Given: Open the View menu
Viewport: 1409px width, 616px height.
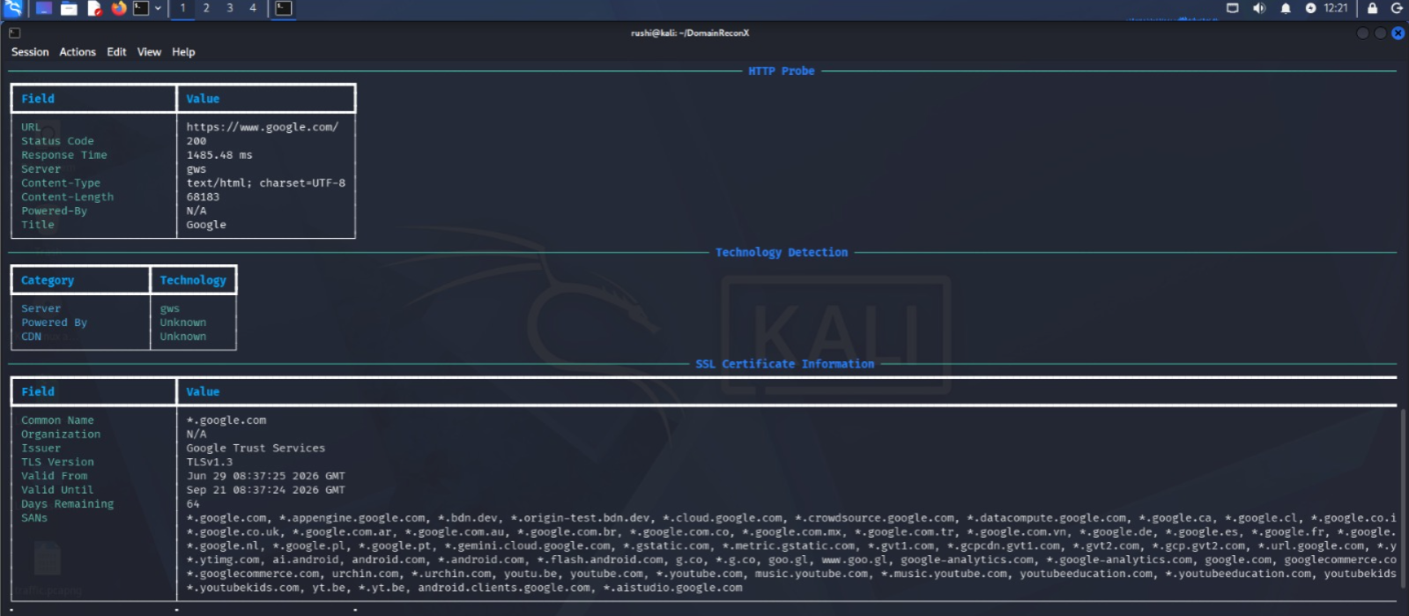Looking at the screenshot, I should pos(149,52).
